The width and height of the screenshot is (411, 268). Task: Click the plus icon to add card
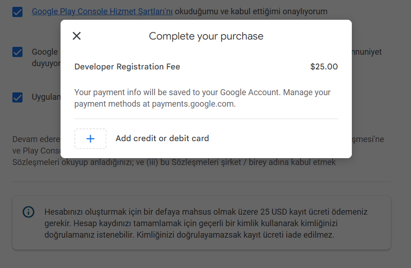pos(90,139)
